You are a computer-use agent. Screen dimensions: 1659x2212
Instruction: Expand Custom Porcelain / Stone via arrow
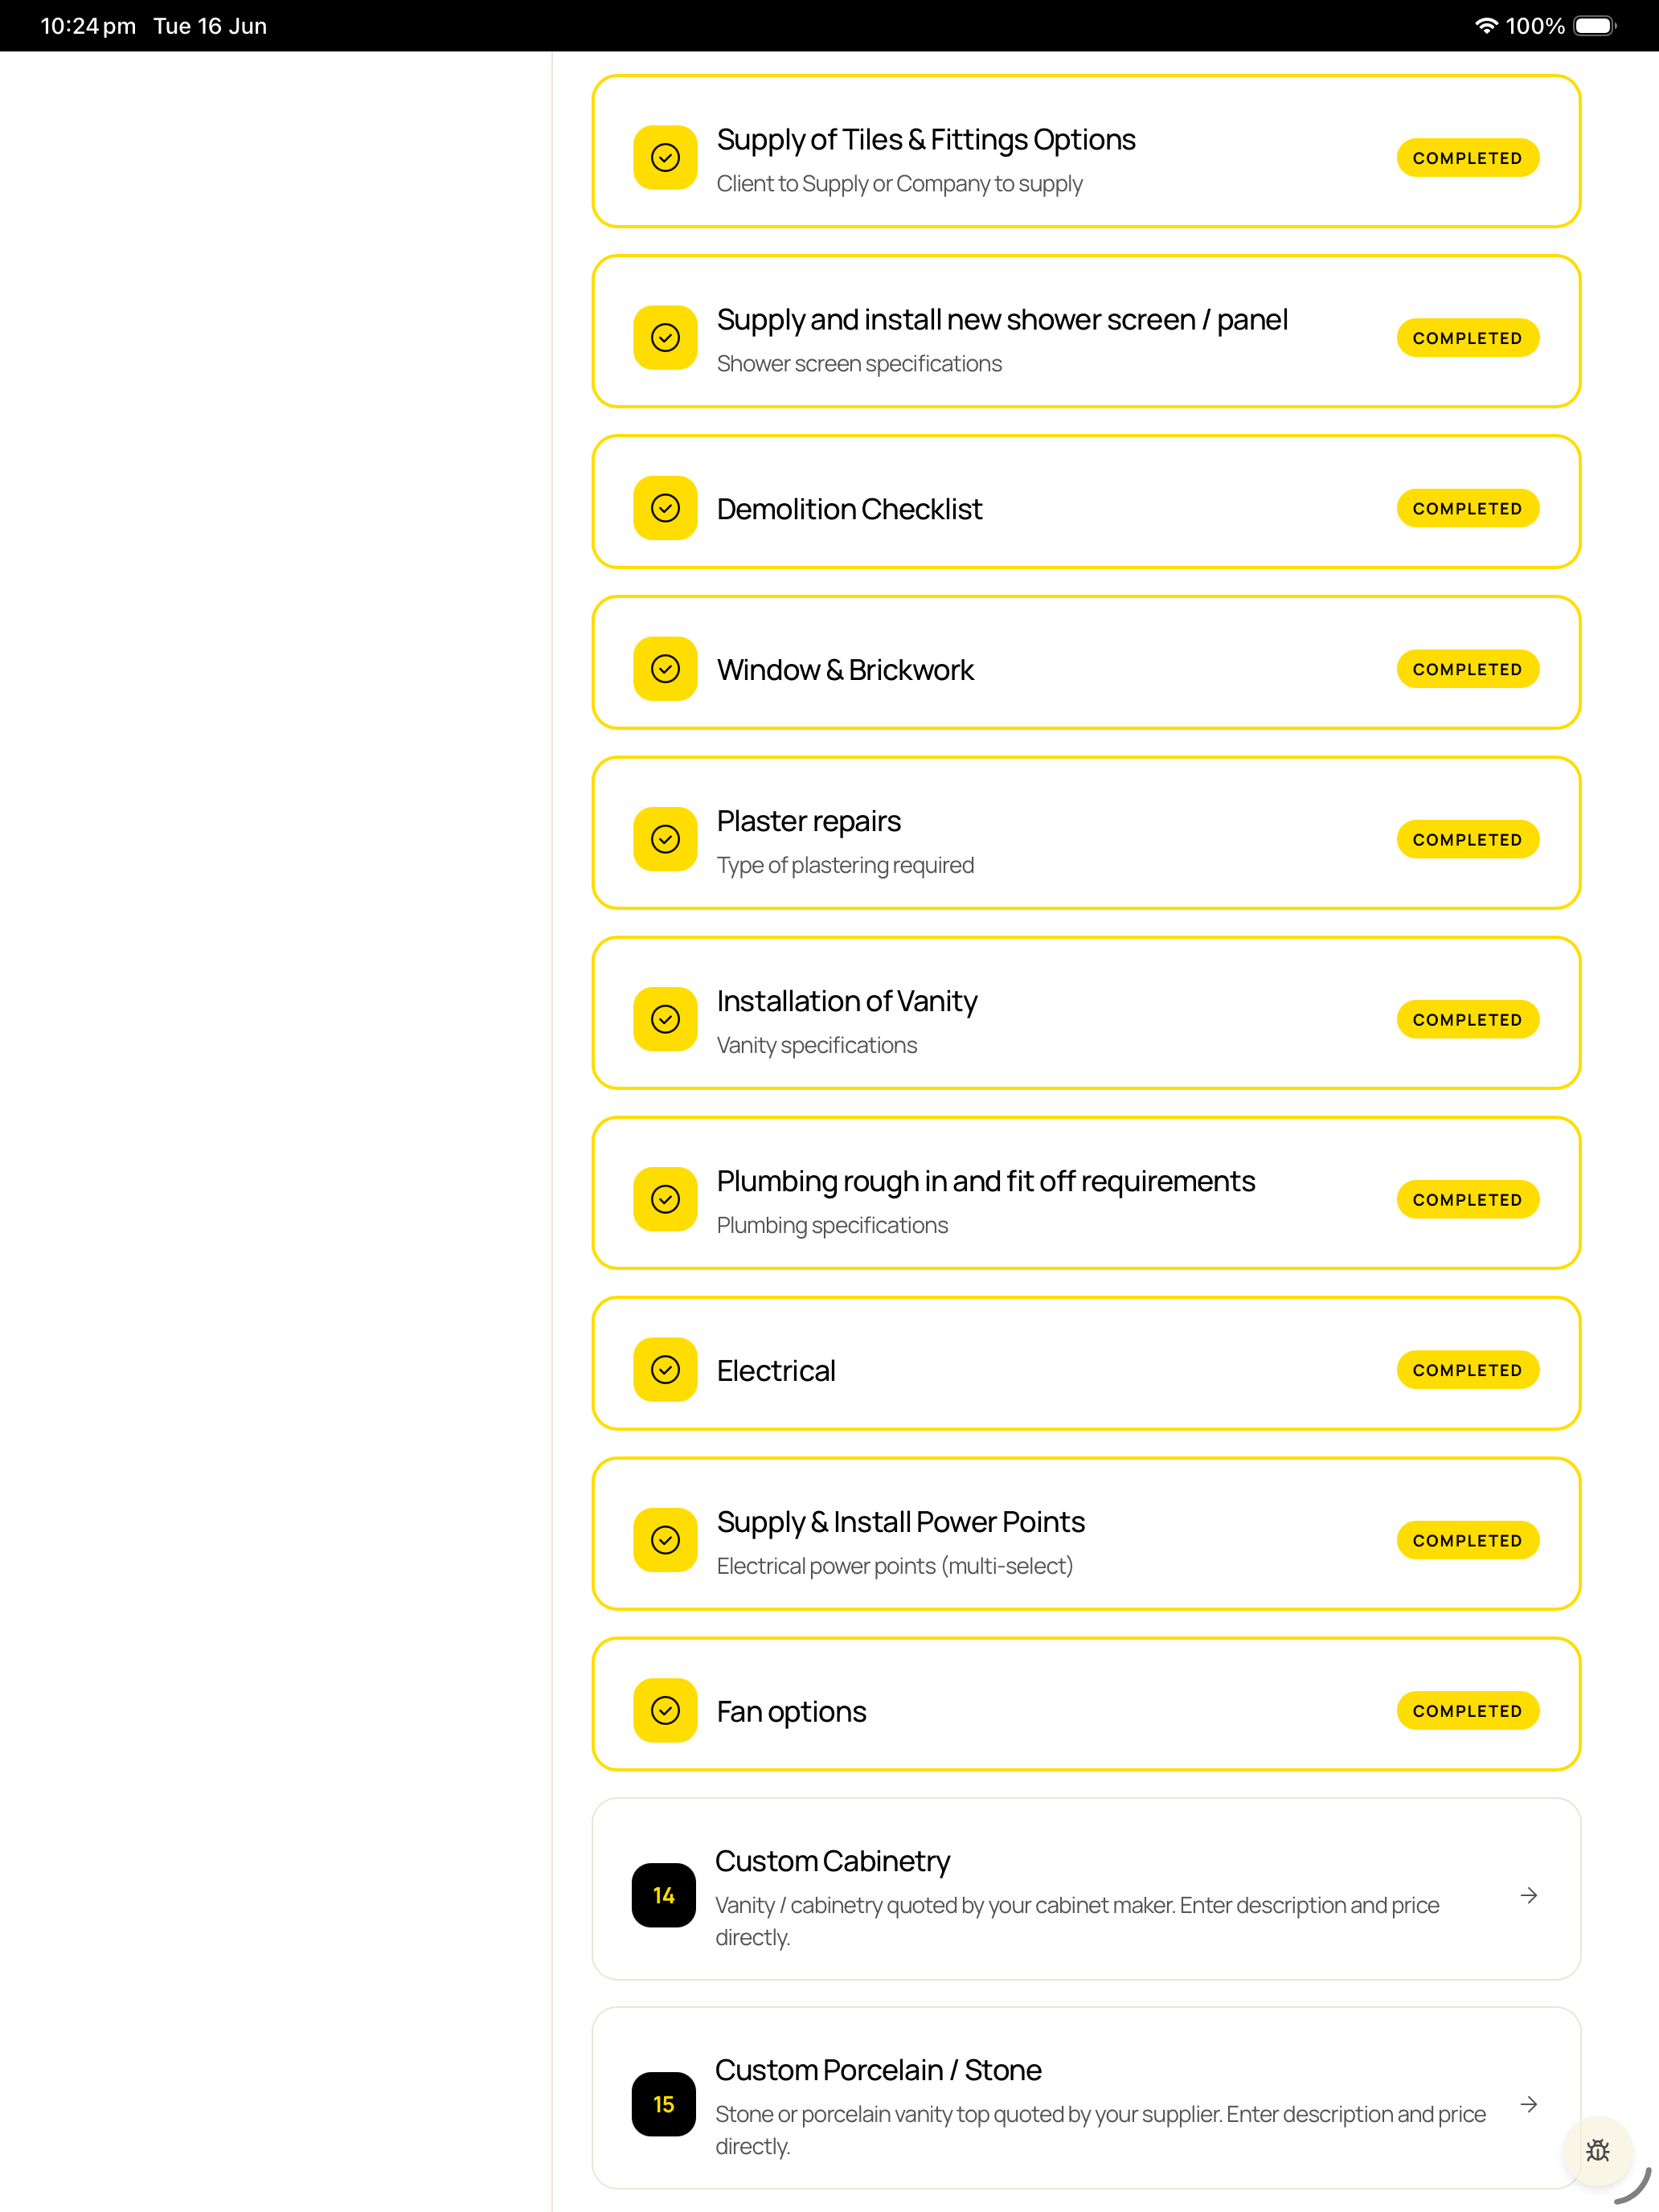tap(1529, 2104)
